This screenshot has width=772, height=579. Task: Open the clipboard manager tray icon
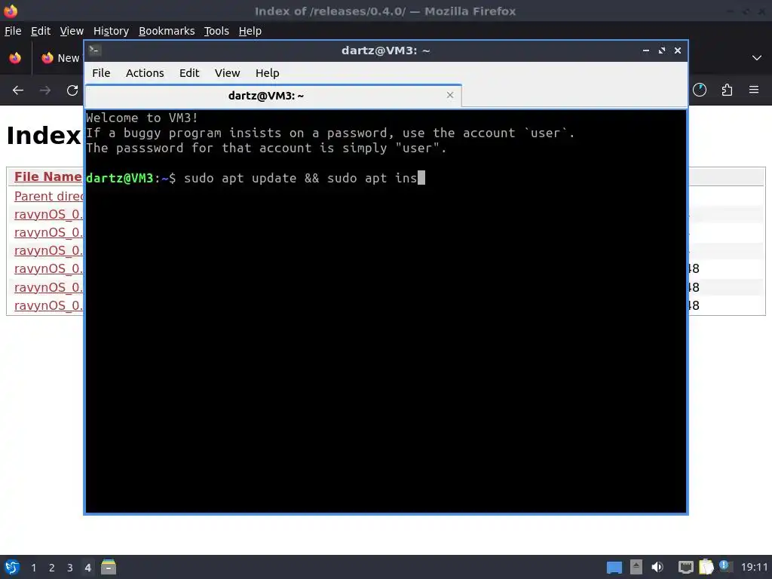[x=706, y=567]
